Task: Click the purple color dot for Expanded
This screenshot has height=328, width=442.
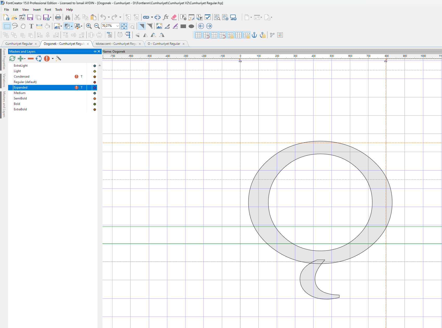Action: pyautogui.click(x=95, y=88)
